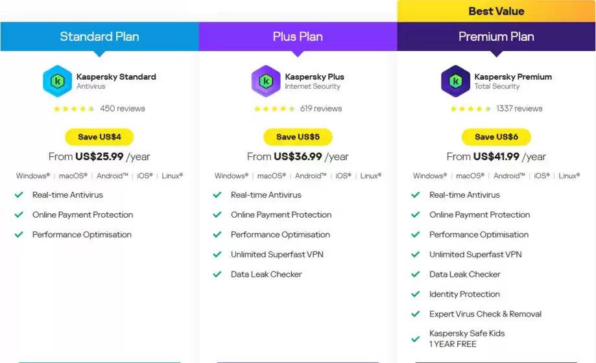Click the Premium plan US$41.99 price
This screenshot has width=596, height=363.
coord(496,157)
